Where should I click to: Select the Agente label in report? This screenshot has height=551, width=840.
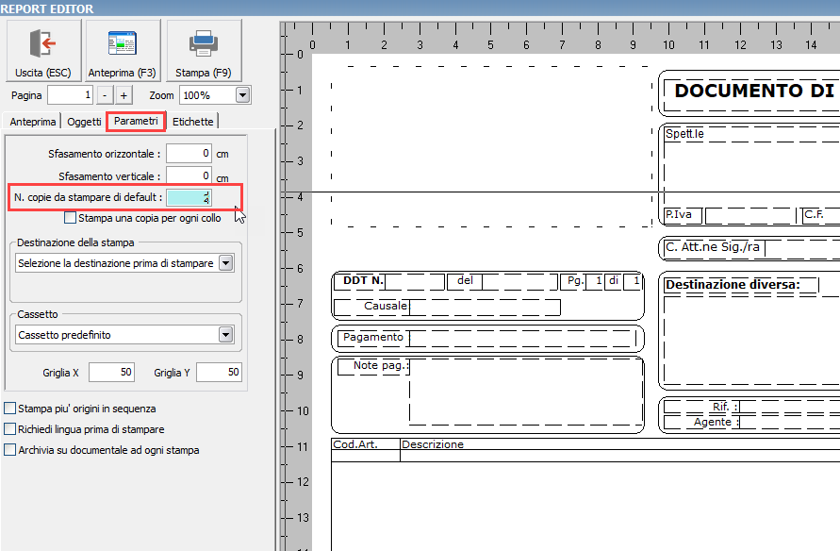tap(716, 422)
